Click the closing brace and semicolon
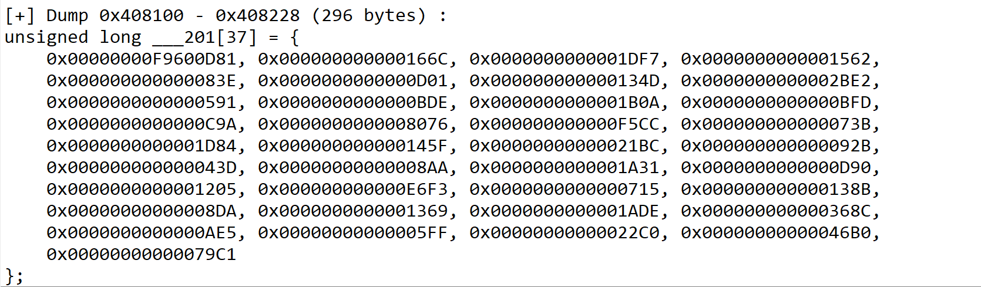The height and width of the screenshot is (287, 981). [14, 276]
